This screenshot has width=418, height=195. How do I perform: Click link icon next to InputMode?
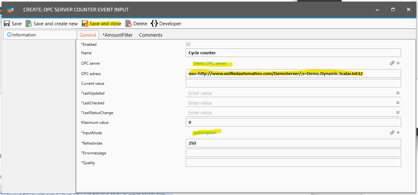coord(392,133)
